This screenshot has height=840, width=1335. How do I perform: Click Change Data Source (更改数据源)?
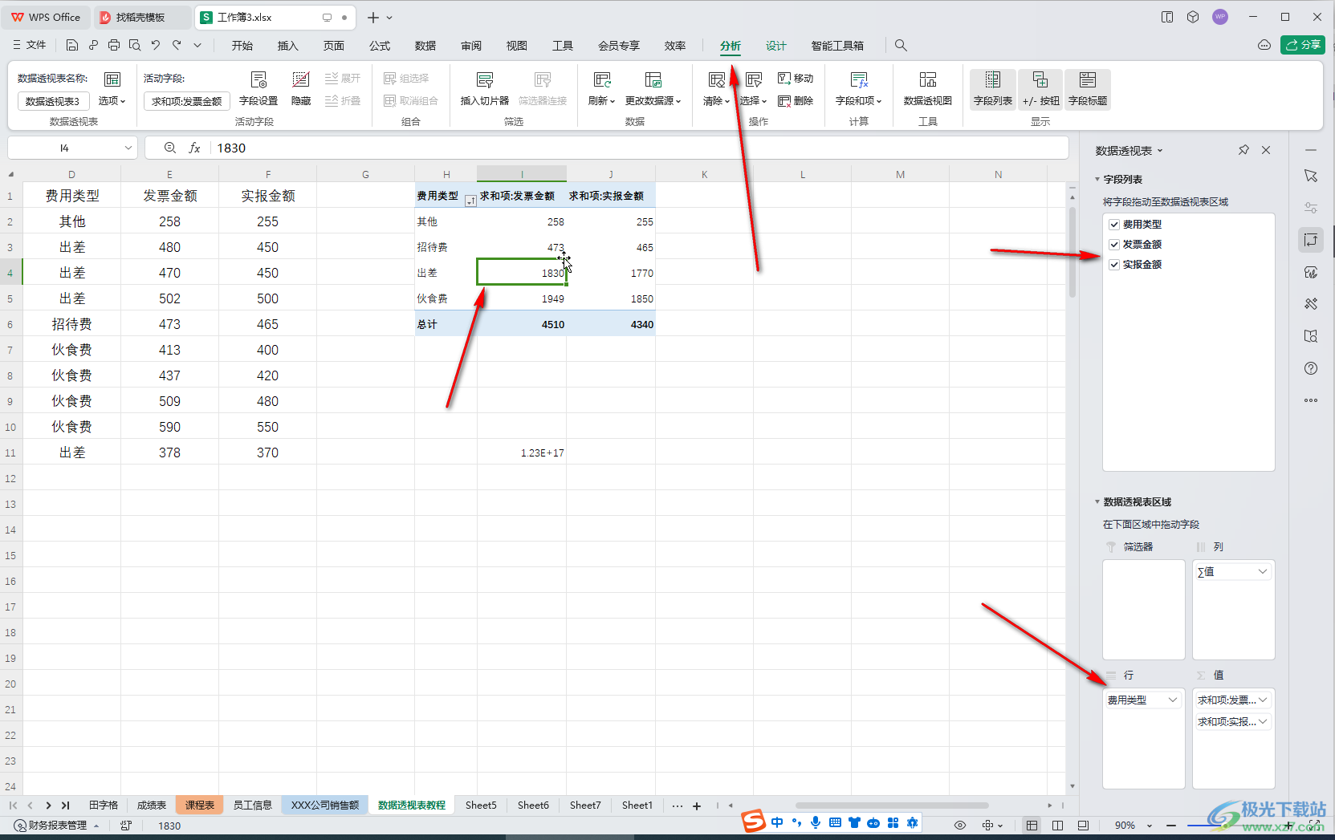click(653, 89)
